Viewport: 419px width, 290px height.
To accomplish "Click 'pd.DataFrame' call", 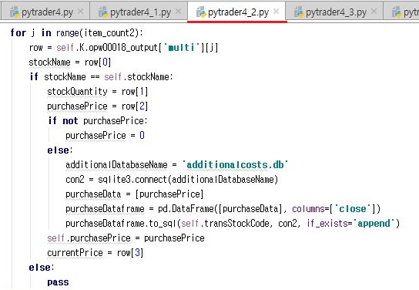I will [x=186, y=209].
